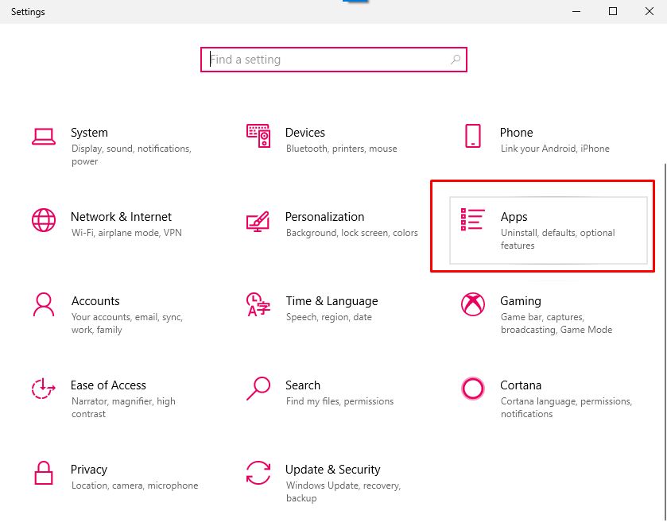Click the magnifier icon in search box
667x530 pixels.
[x=456, y=60]
